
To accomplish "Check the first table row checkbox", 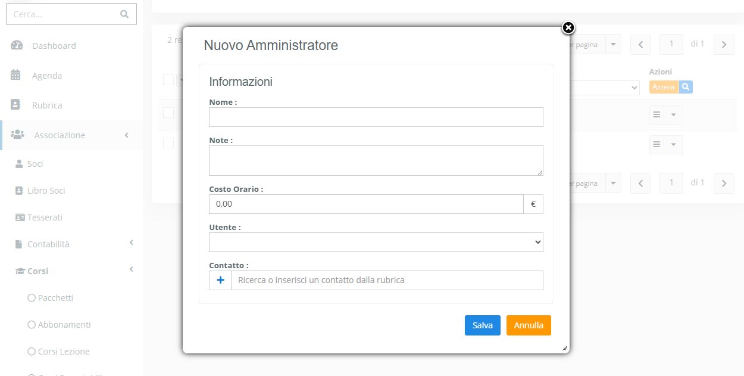I will click(x=168, y=113).
